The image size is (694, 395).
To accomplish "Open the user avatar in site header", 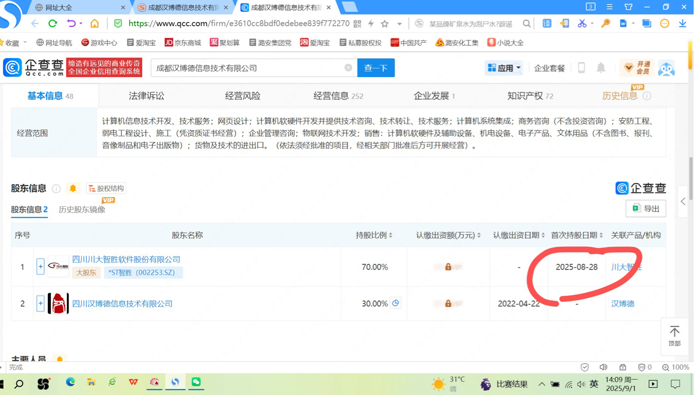I will pos(666,68).
